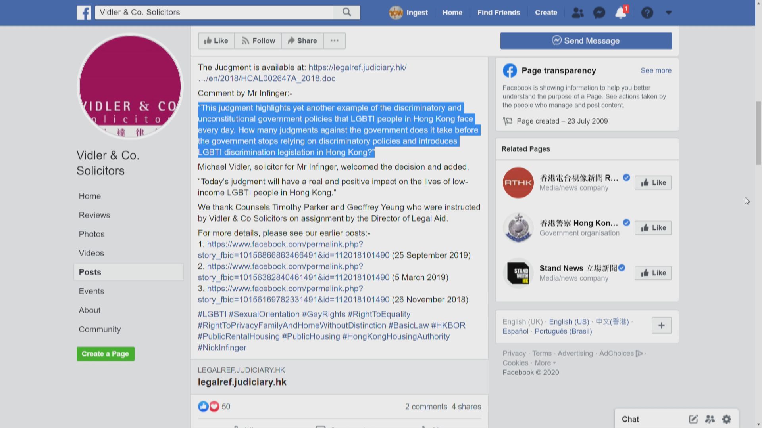Switch to the About section

[90, 310]
